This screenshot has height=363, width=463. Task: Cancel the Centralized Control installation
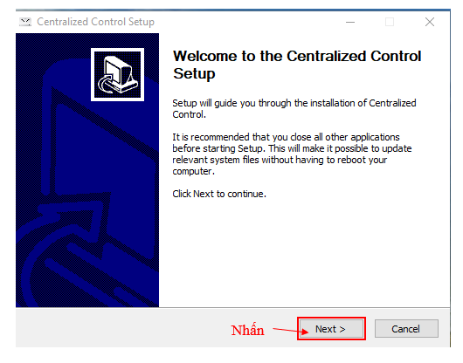point(406,328)
